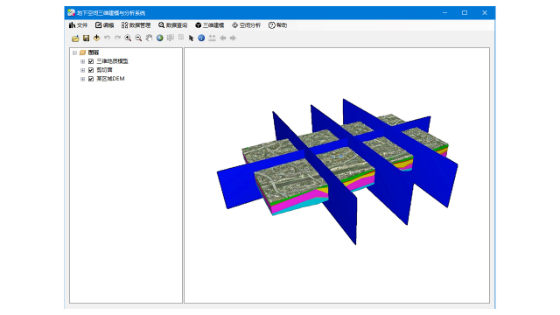Open the 数据查询 menu

[x=173, y=25]
